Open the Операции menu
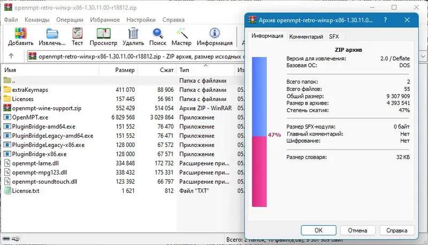 (x=70, y=20)
